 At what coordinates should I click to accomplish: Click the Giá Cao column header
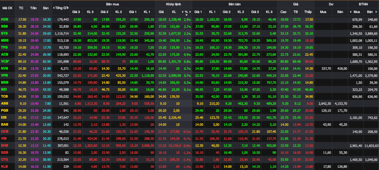pos(283,12)
